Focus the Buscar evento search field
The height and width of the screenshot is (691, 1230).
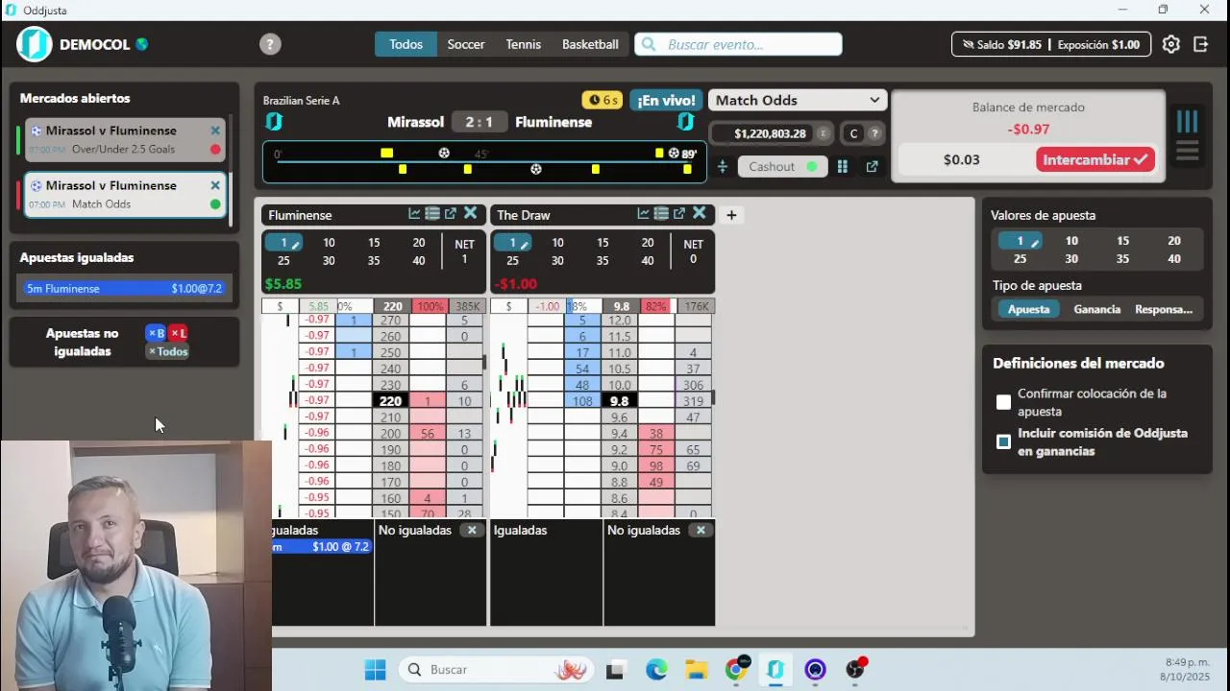click(x=738, y=44)
